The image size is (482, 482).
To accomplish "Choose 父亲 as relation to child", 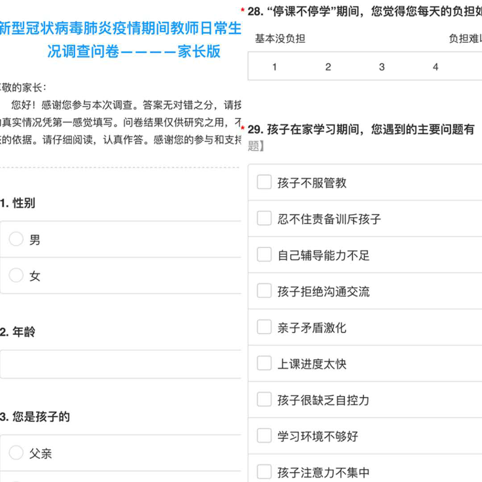I will pos(17,453).
